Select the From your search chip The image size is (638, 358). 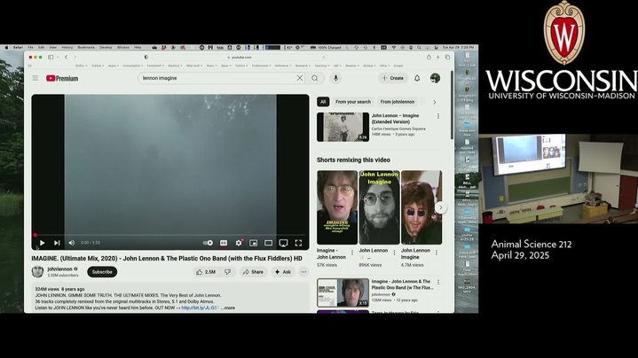[353, 102]
